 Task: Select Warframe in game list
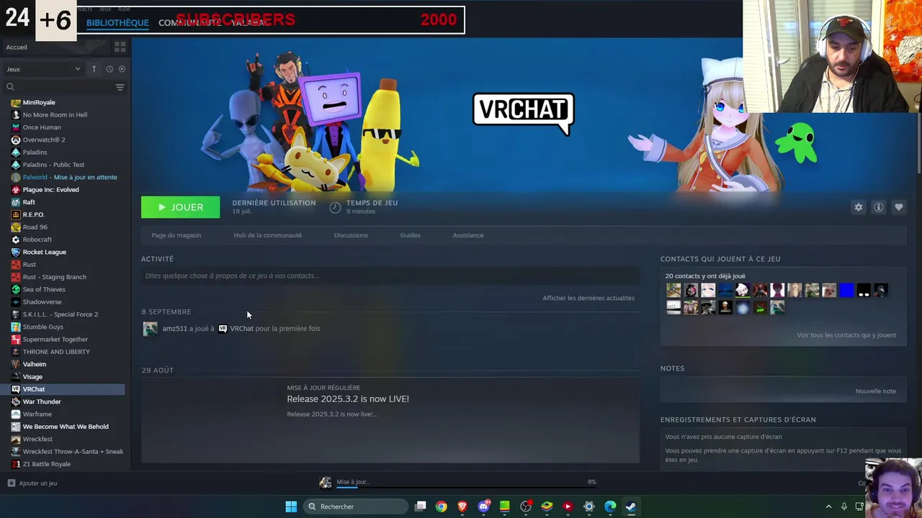click(x=37, y=414)
